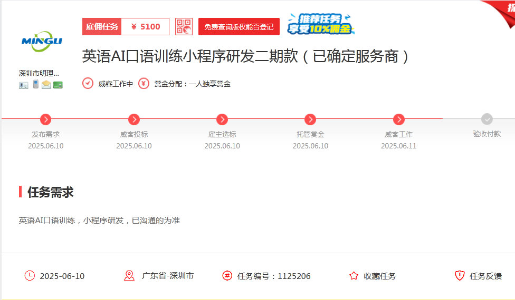515x300 pixels.
Task: Click the 发布需求 step marker
Action: pyautogui.click(x=46, y=119)
